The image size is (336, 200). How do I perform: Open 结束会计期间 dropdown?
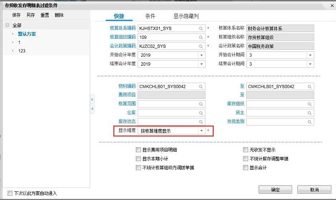click(x=310, y=64)
